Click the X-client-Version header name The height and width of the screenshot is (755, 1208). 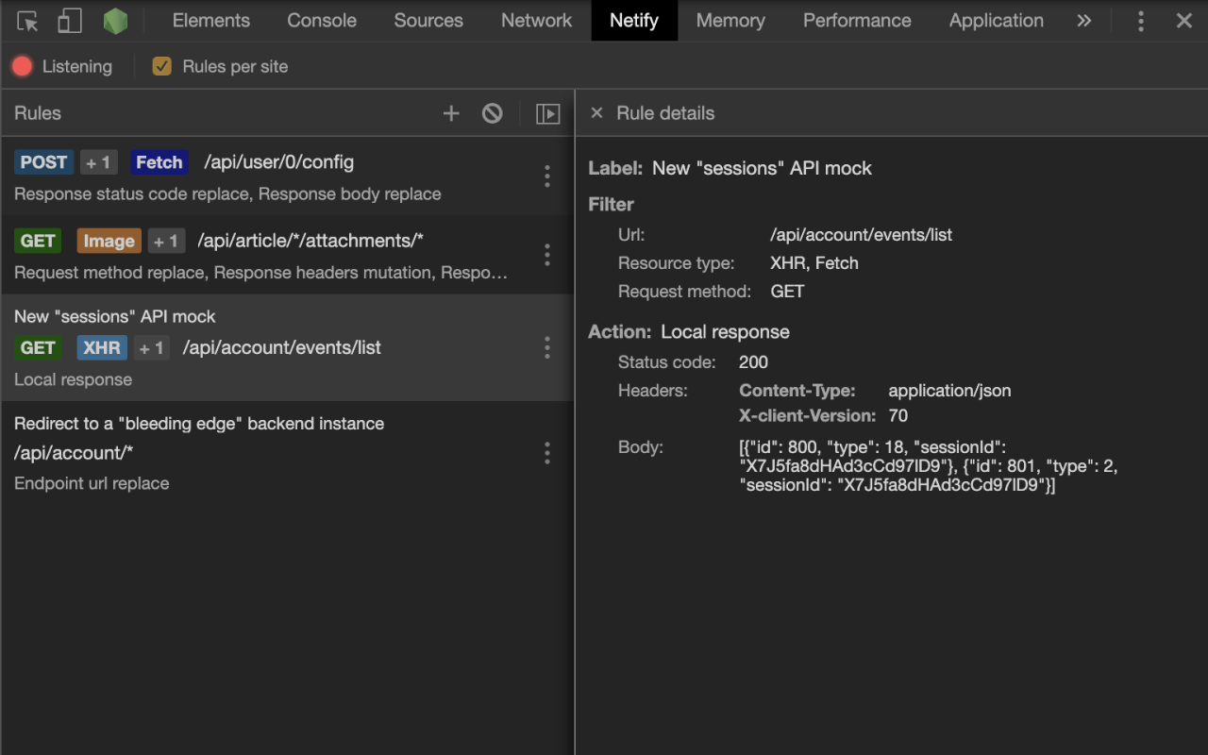click(808, 415)
